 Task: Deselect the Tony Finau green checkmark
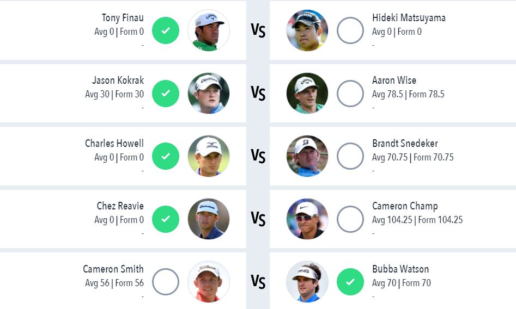tap(166, 30)
